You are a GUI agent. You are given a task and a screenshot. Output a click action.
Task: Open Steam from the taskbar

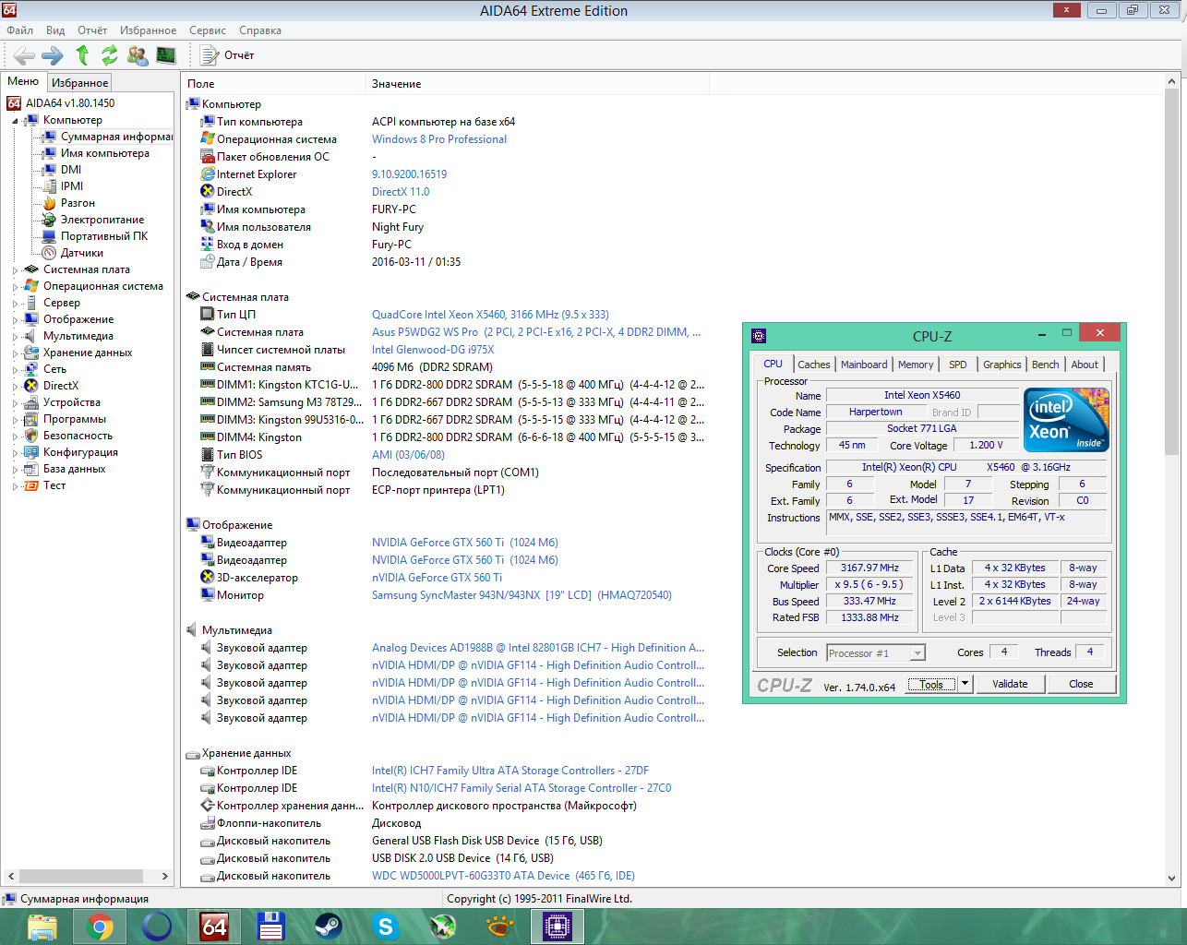(328, 926)
